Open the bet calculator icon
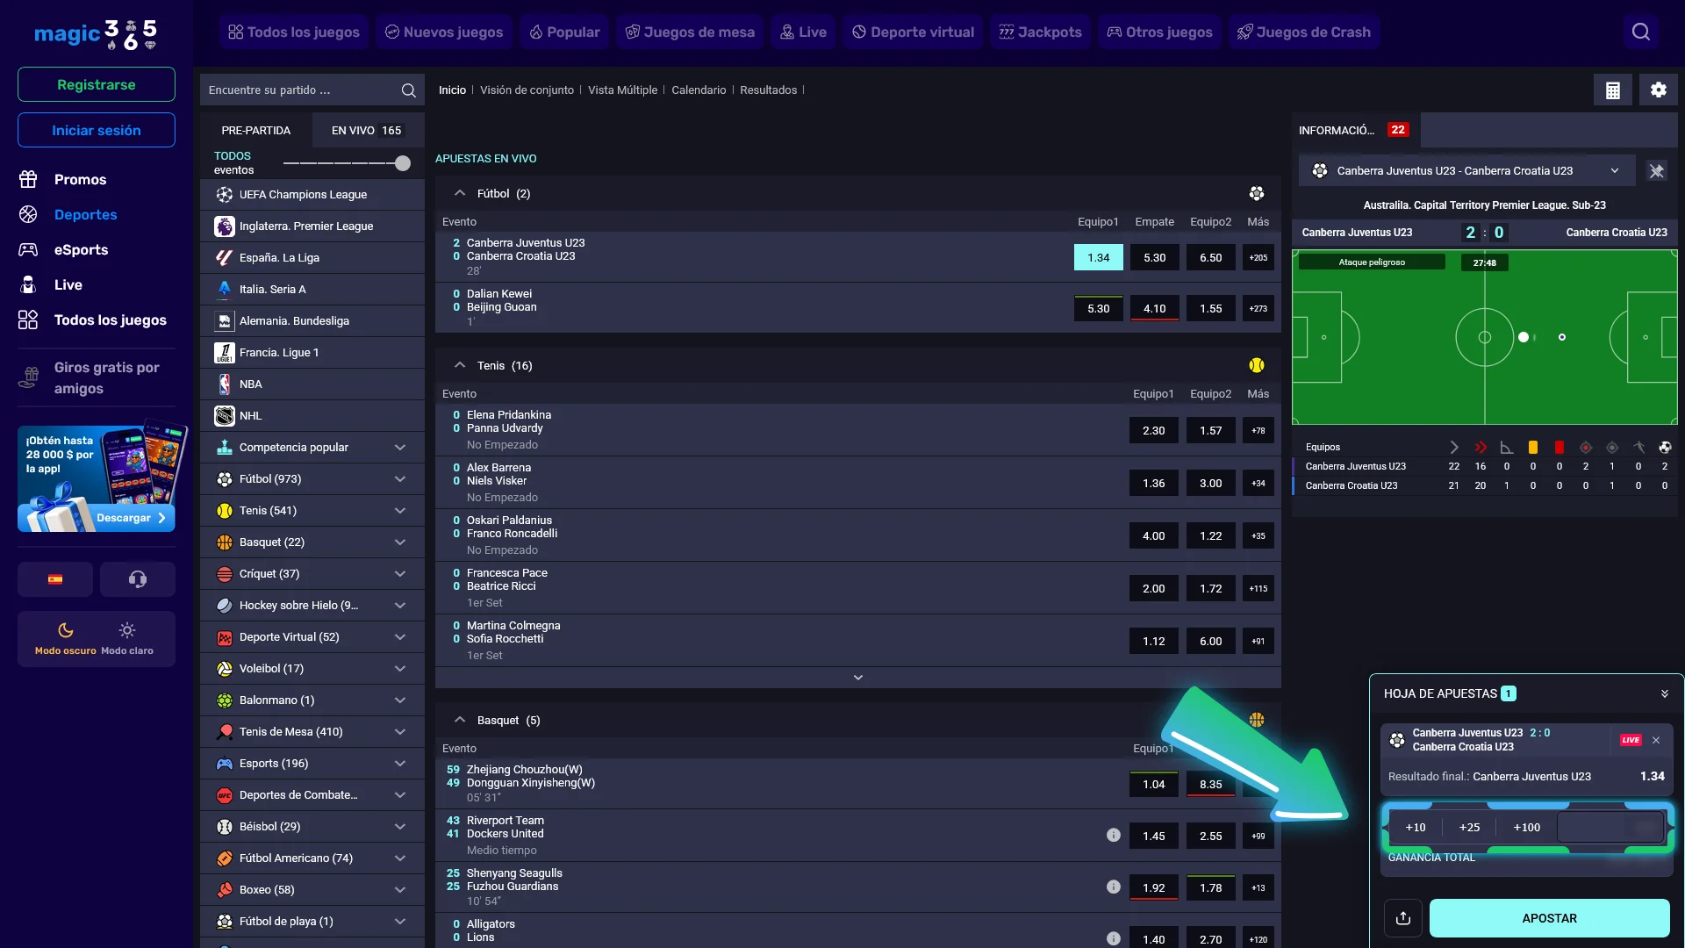Viewport: 1685px width, 948px height. pos(1613,90)
